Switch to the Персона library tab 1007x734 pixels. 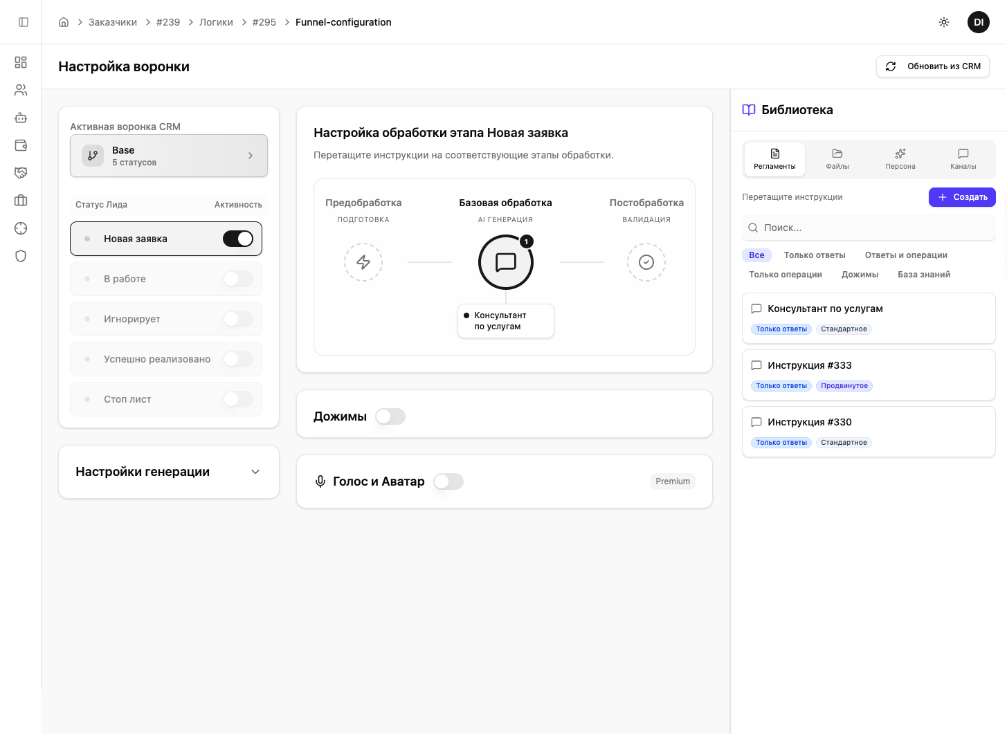[x=900, y=159]
